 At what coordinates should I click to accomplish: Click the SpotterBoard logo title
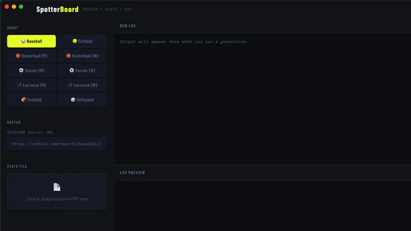(57, 9)
